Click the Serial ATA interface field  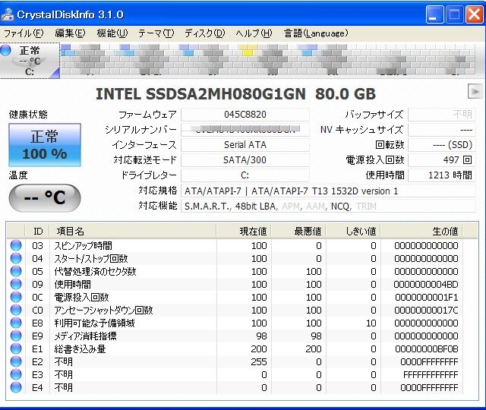245,145
